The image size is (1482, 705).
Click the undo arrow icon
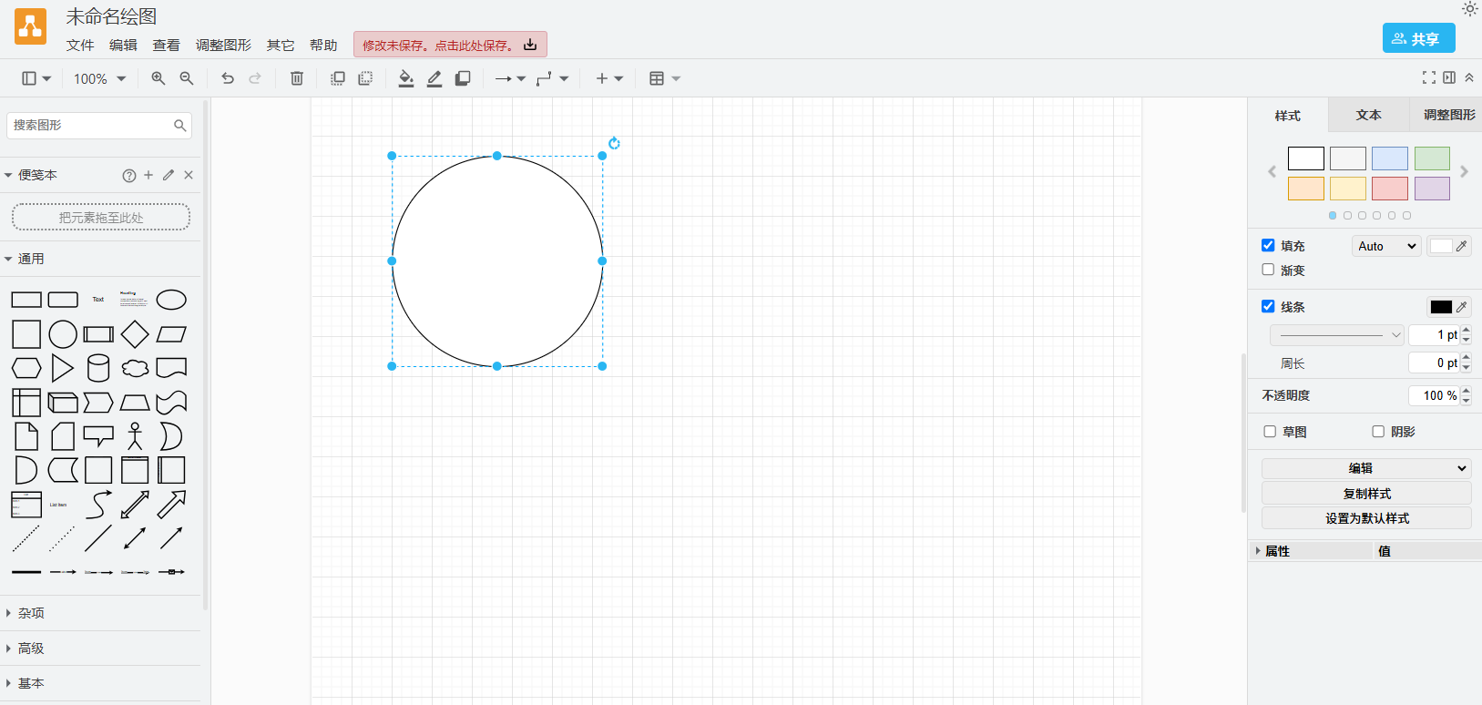pyautogui.click(x=228, y=78)
